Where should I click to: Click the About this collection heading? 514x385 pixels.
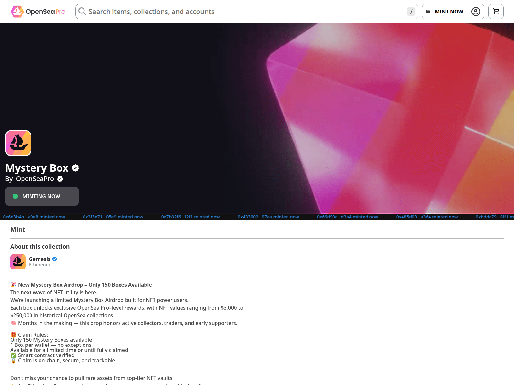pos(40,246)
